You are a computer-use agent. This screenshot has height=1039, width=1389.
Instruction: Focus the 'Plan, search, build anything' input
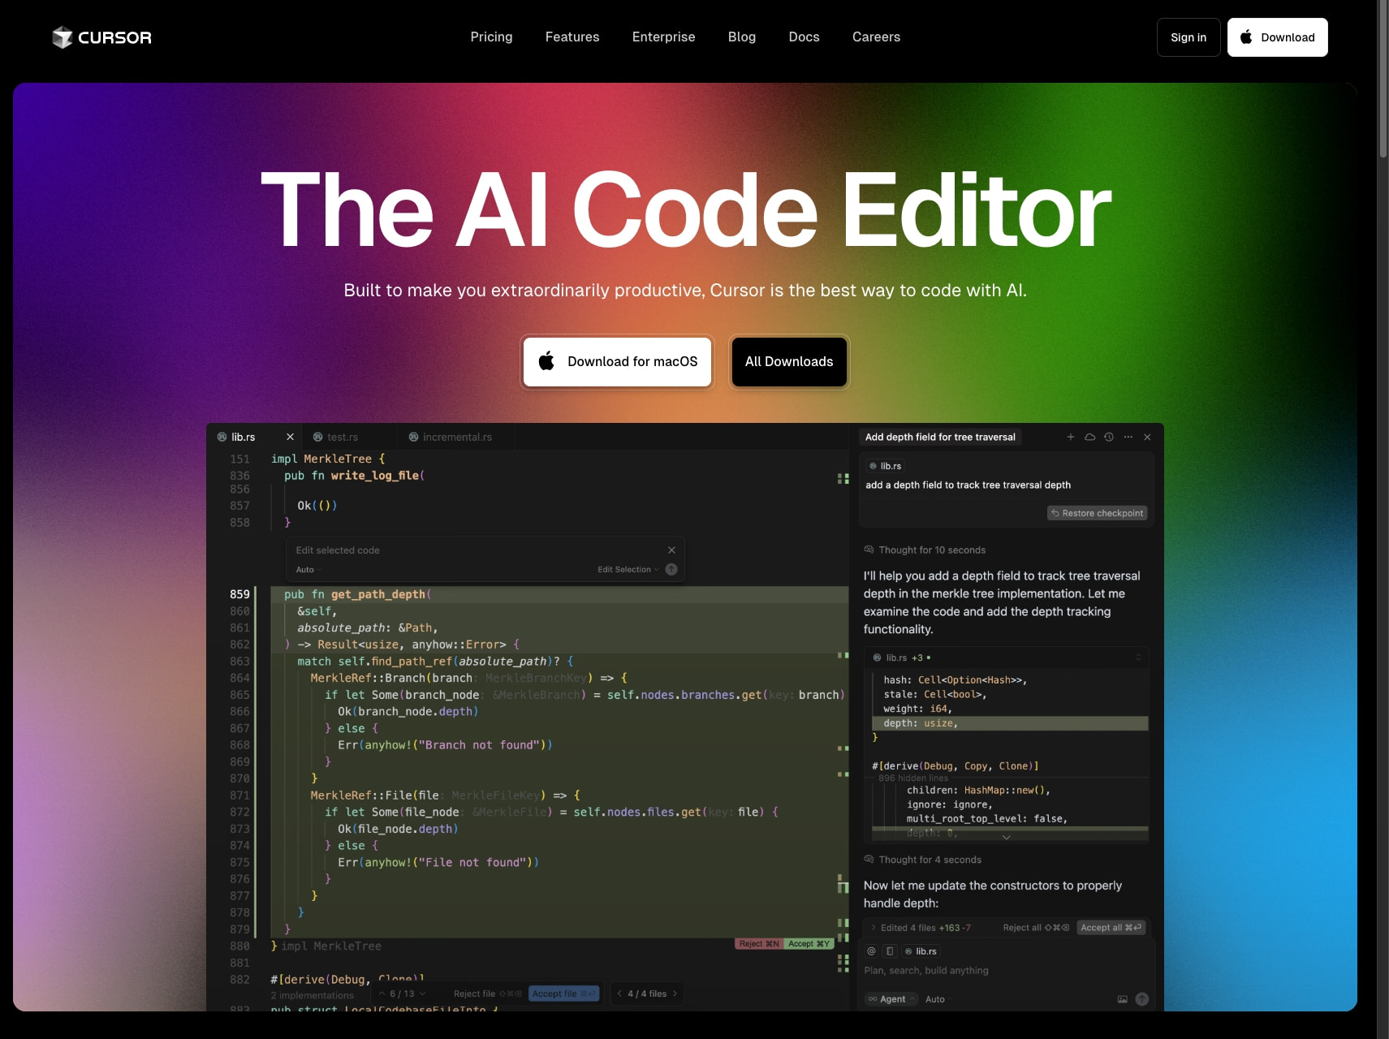tap(1007, 971)
